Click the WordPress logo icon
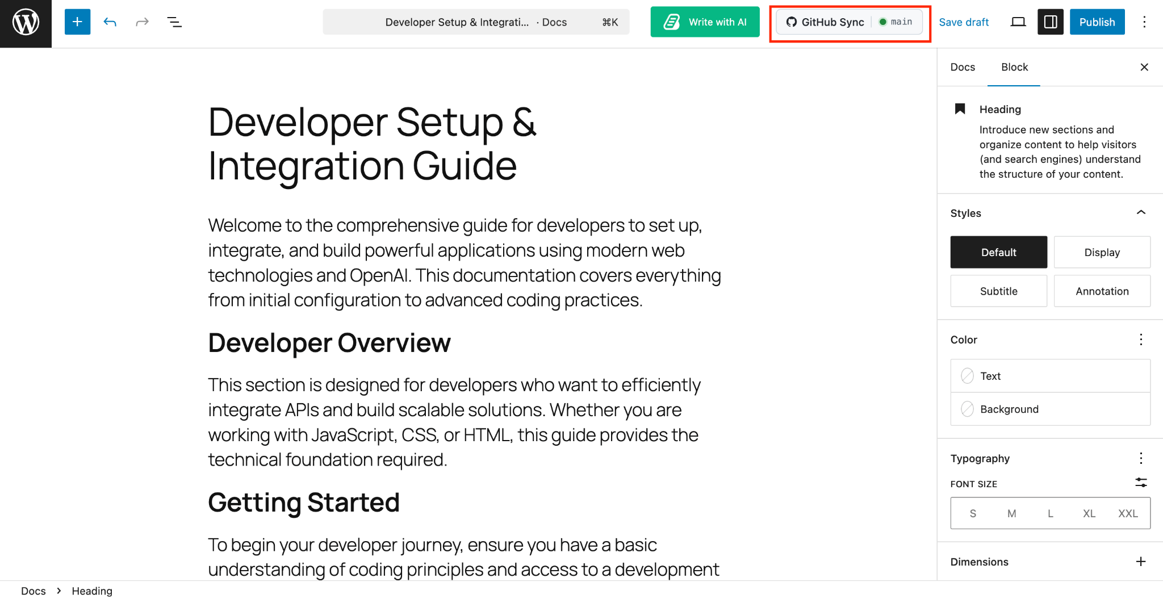Viewport: 1163px width, 599px height. 26,23
